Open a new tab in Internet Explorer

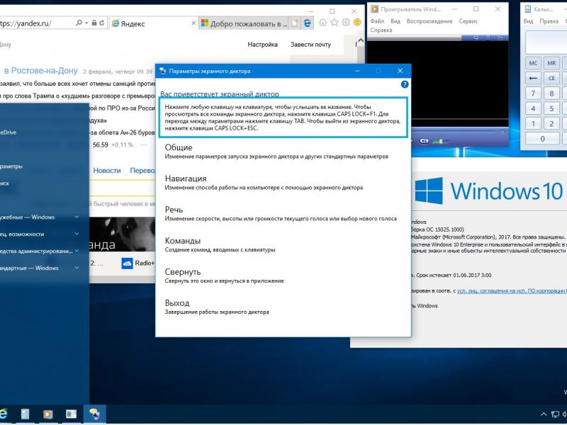295,23
